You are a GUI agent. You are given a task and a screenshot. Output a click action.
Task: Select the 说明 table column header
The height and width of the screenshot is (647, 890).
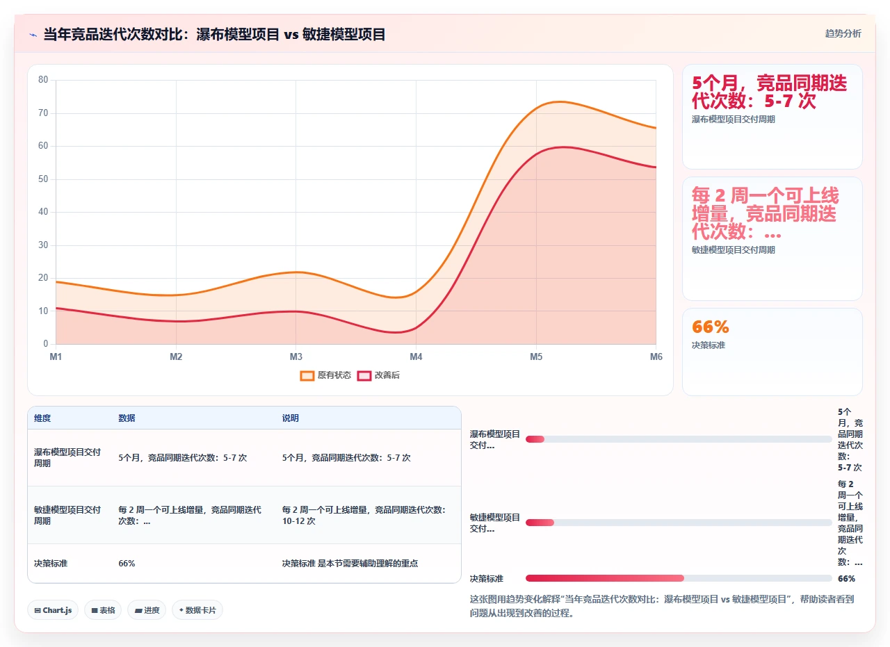tap(290, 418)
